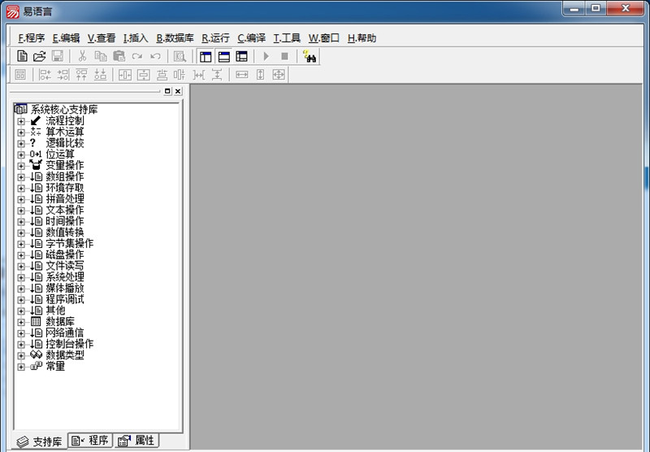
Task: Click the align bottom edges icon
Action: point(100,75)
